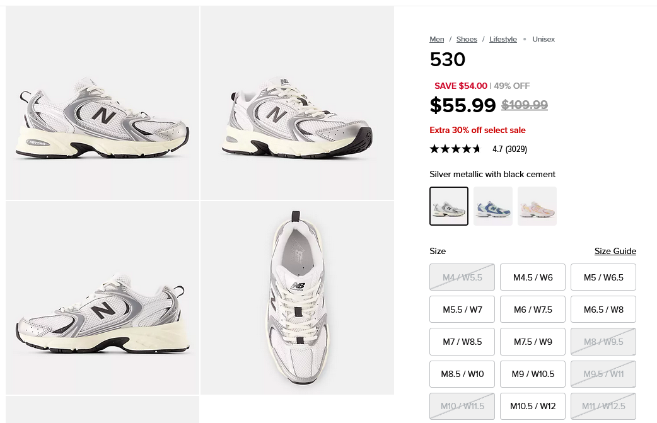
Task: Navigate to Lifestyle breadcrumb
Action: tap(503, 39)
